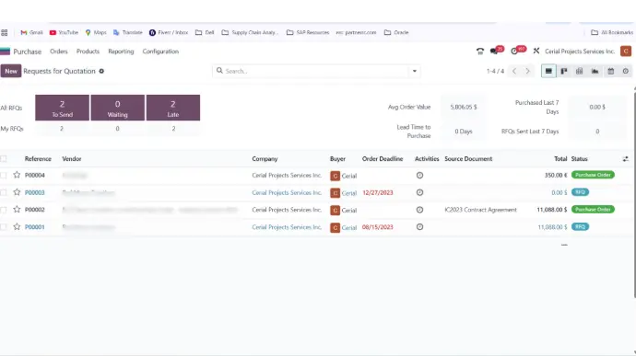Image resolution: width=636 pixels, height=356 pixels.
Task: Check the select-all header checkbox
Action: click(x=4, y=159)
